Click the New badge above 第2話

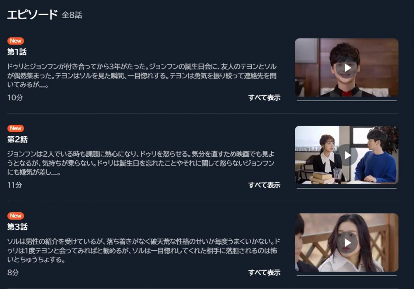coord(16,128)
